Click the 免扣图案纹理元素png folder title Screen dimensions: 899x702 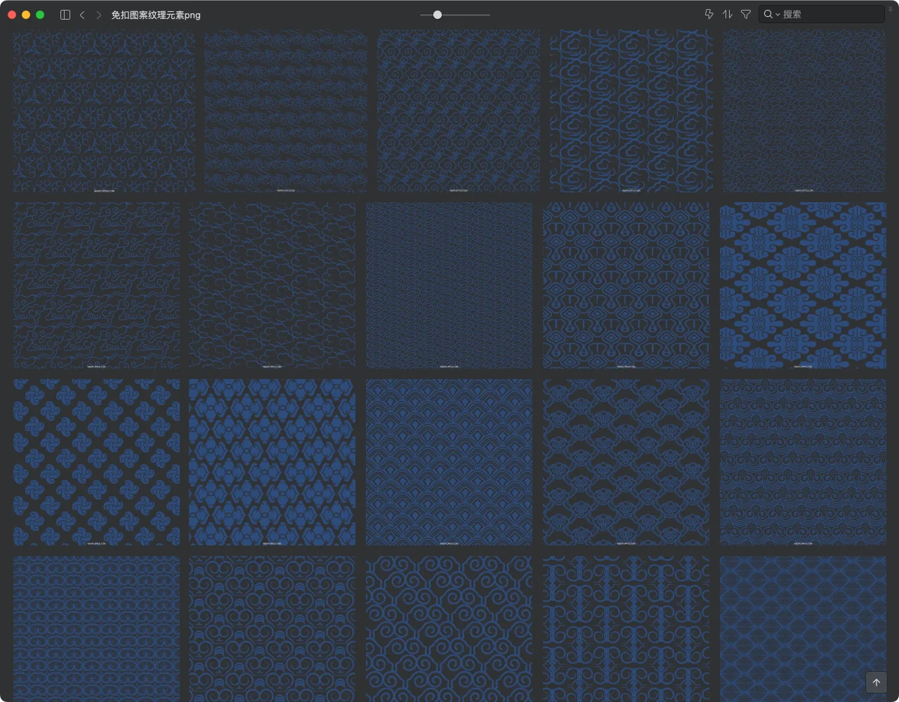tap(156, 15)
